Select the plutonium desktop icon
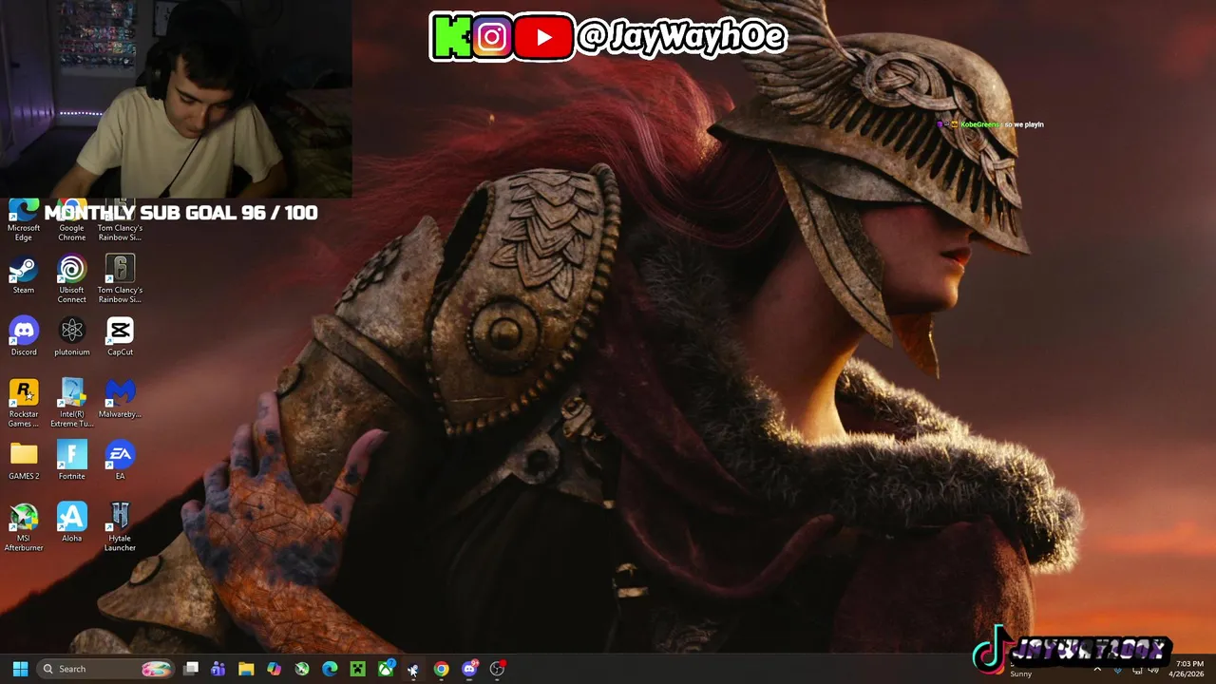The width and height of the screenshot is (1216, 684). (x=71, y=337)
